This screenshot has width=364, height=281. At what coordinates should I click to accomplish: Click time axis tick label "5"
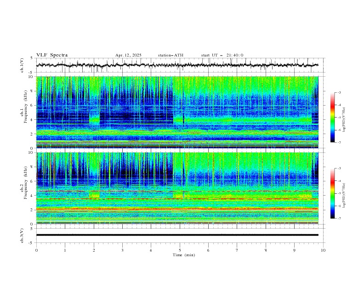[180, 250]
